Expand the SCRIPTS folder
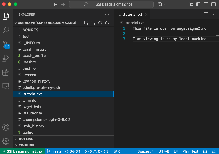The height and width of the screenshot is (154, 219). pos(30,30)
